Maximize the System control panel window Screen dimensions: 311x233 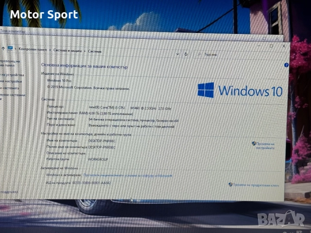pyautogui.click(x=271, y=46)
